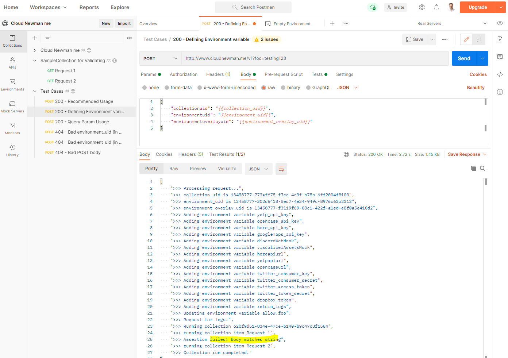This screenshot has height=358, width=508.
Task: Open the documentation icon in right sidebar
Action: [x=500, y=39]
